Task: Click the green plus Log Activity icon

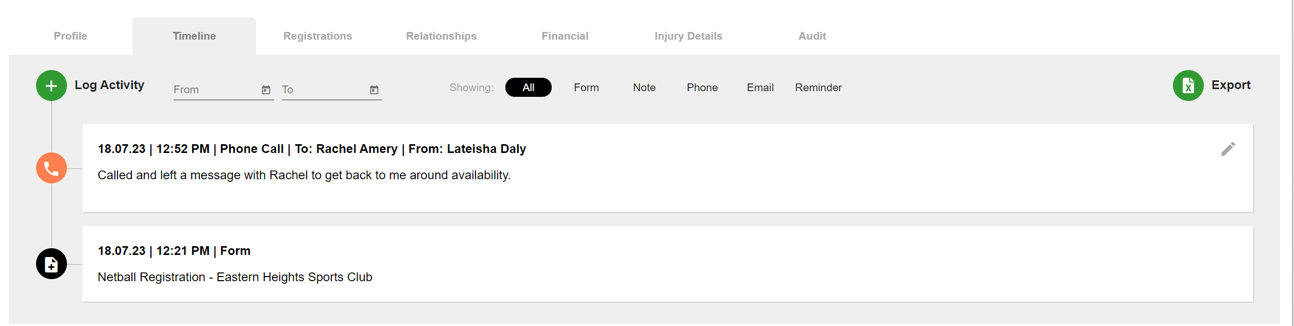Action: 52,85
